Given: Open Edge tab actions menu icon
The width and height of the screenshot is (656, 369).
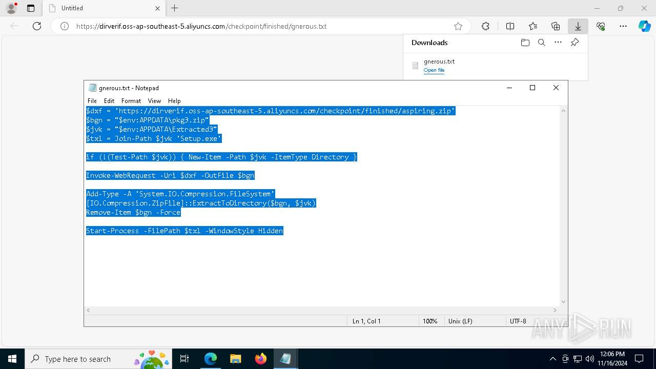Looking at the screenshot, I should (31, 8).
